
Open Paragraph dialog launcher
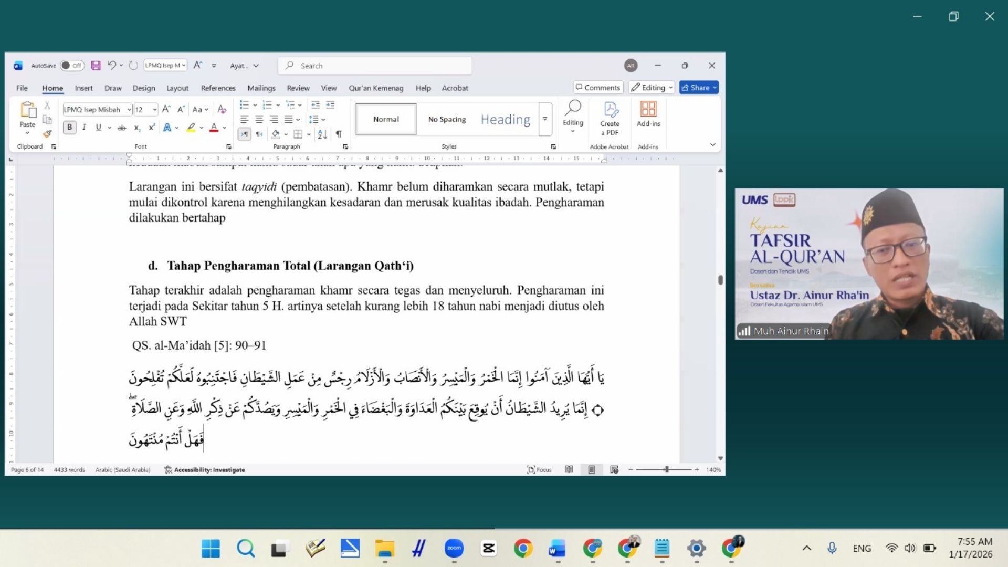tap(345, 147)
